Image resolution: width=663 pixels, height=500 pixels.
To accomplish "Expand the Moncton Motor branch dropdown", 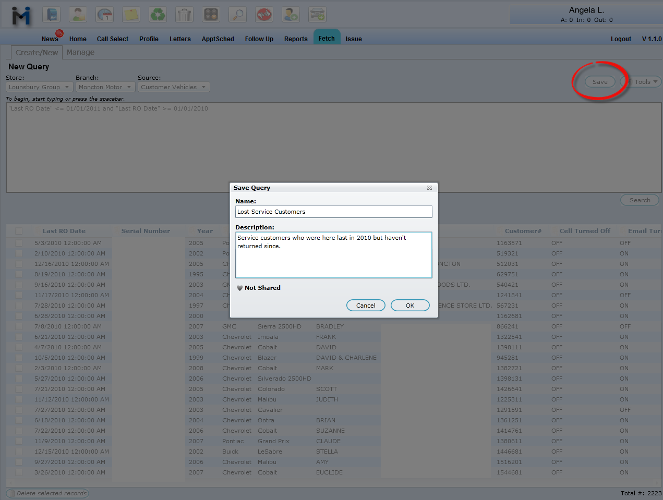I will (x=104, y=87).
